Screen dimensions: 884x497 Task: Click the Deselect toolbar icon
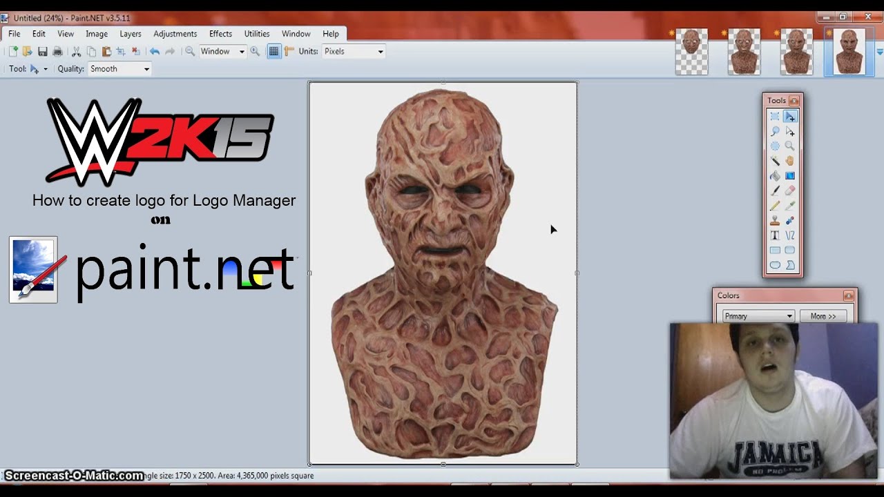click(136, 51)
